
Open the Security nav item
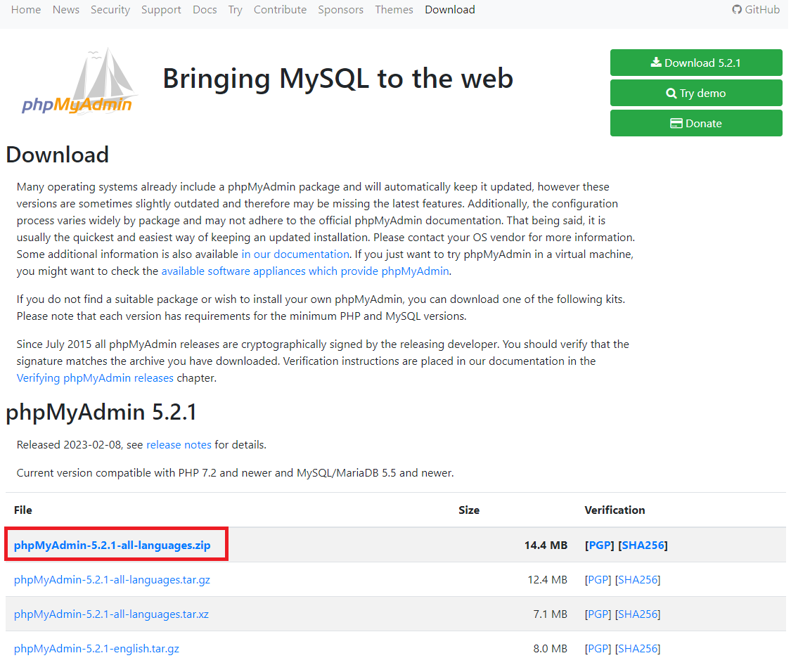point(110,9)
